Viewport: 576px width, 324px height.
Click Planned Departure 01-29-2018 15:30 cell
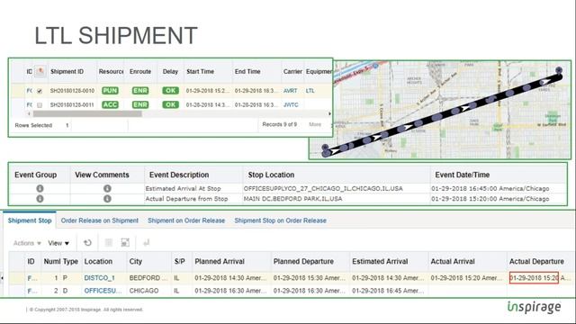tap(310, 278)
